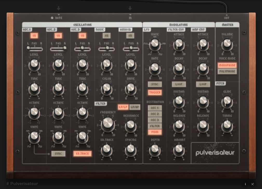This screenshot has width=262, height=189.
Task: Select LP/HP filter mode
Action: click(135, 107)
